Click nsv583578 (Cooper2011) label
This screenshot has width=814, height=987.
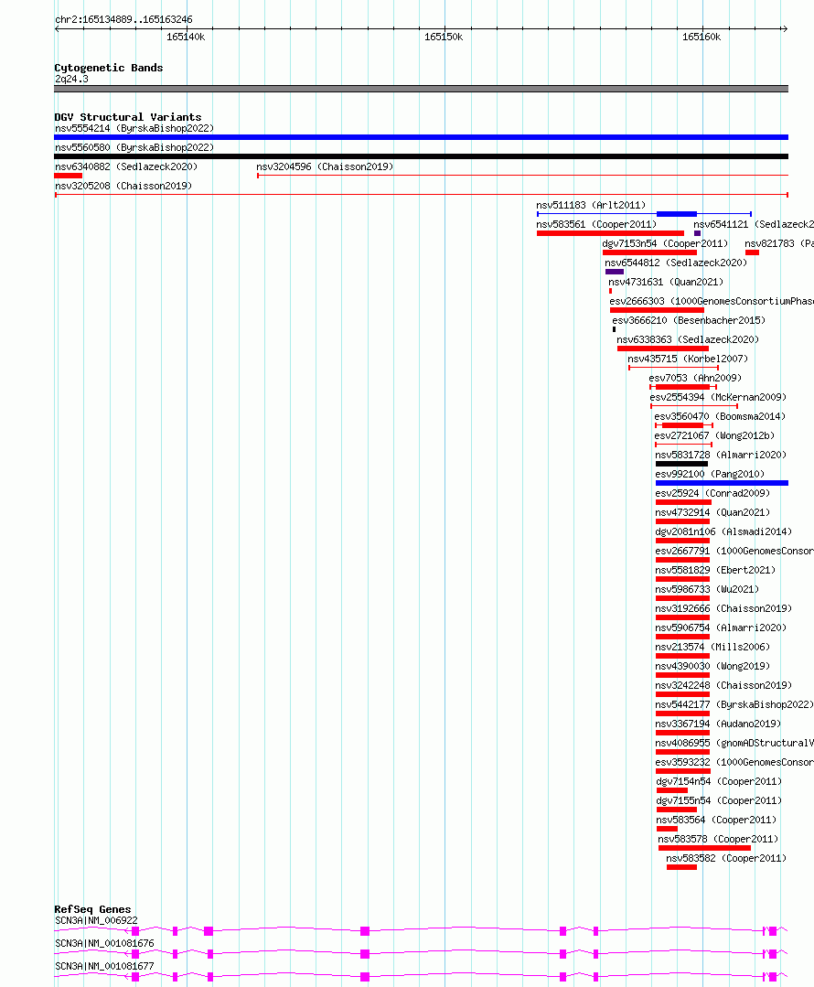tap(718, 839)
